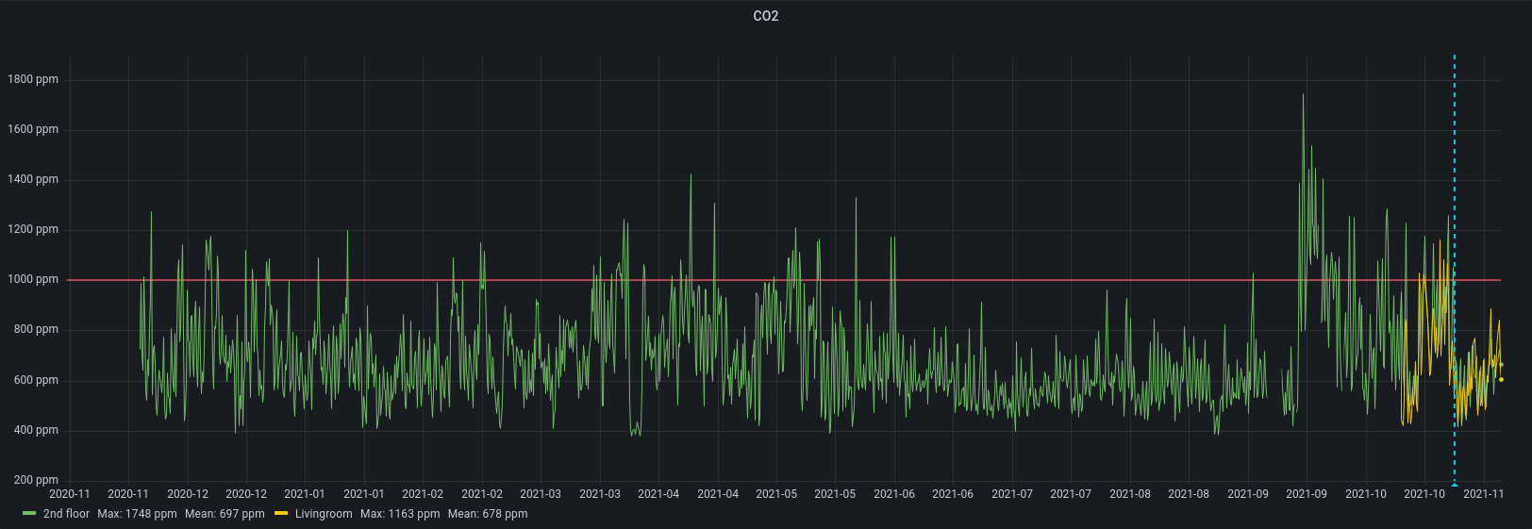This screenshot has height=529, width=1532.
Task: Click the 1000 ppm y-axis label
Action: [33, 279]
